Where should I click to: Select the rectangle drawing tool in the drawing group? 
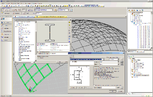pyautogui.click(x=16, y=10)
